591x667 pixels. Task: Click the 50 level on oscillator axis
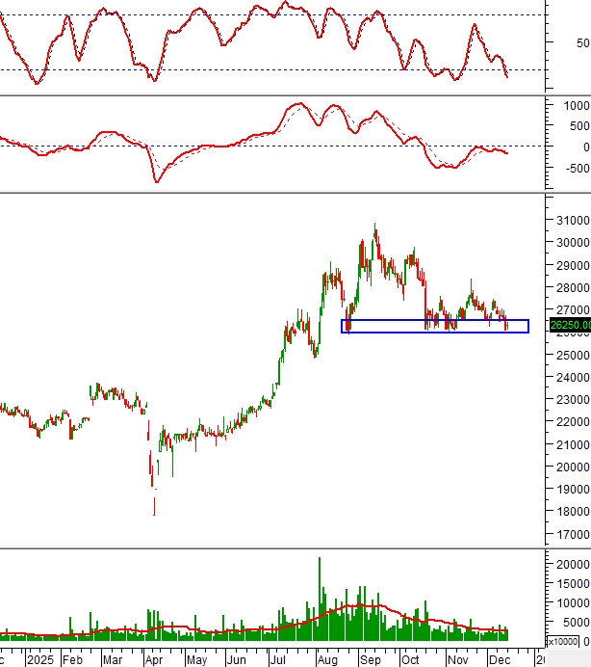coord(581,43)
